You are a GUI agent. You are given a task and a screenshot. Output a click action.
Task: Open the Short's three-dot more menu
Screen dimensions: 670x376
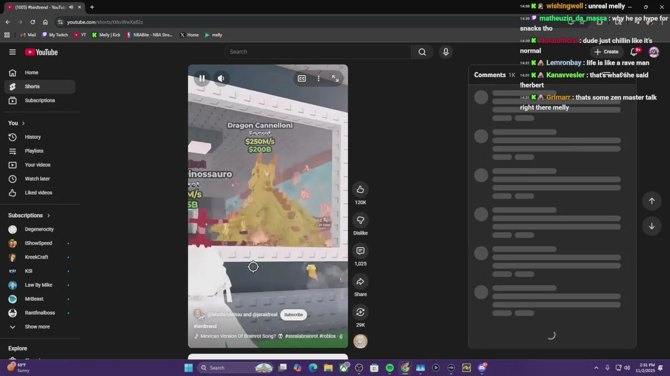pos(318,78)
